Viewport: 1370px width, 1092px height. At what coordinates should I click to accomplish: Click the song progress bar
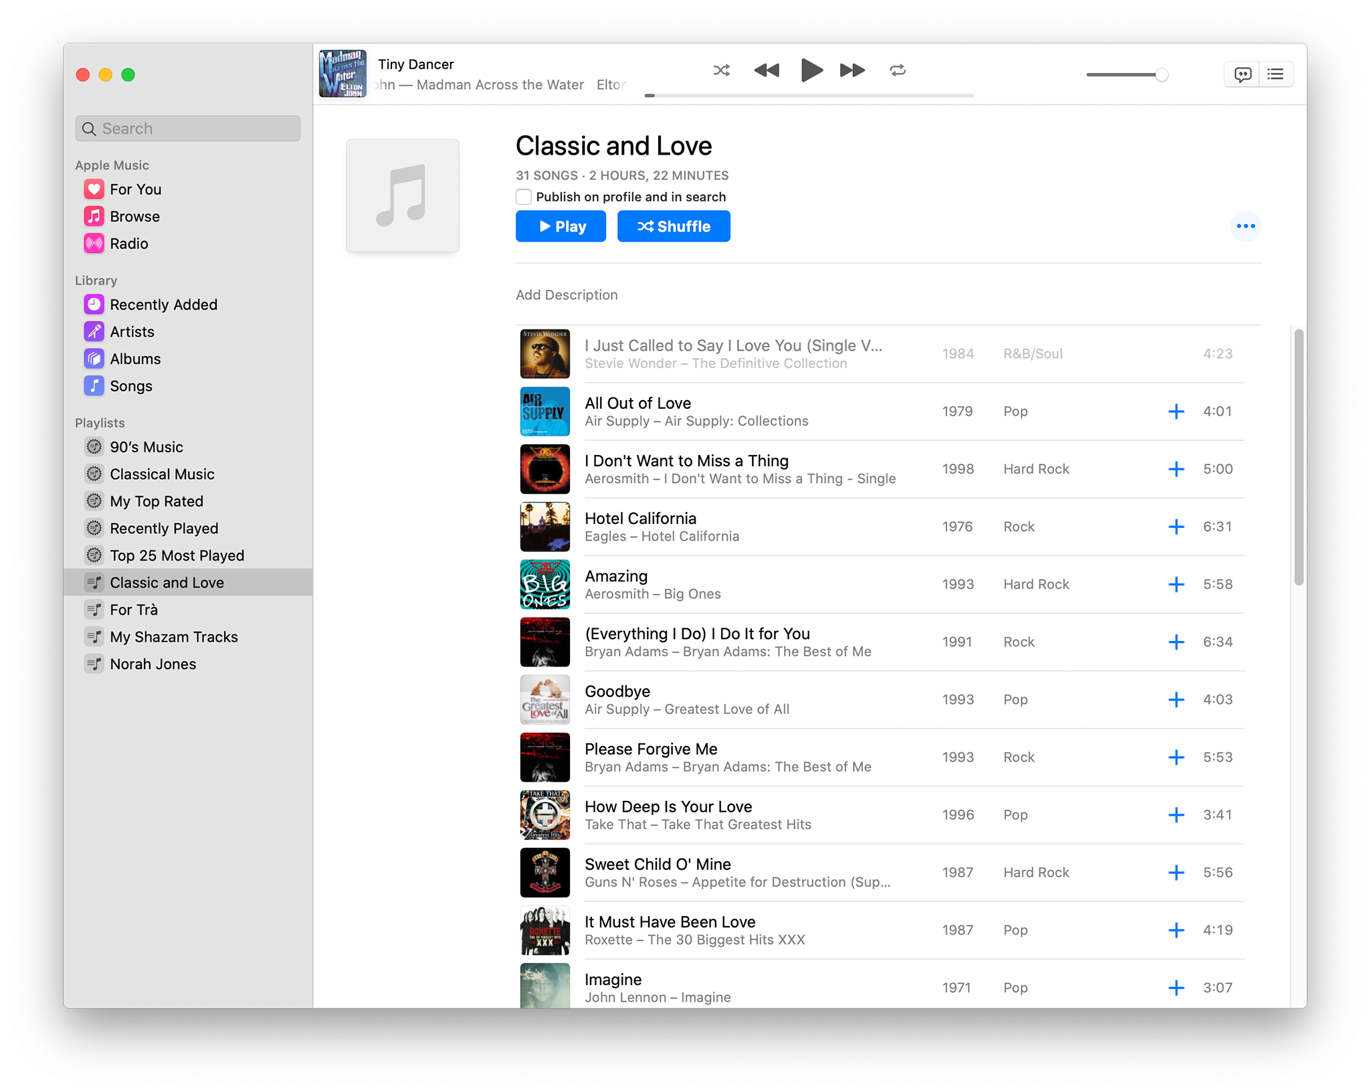point(809,96)
